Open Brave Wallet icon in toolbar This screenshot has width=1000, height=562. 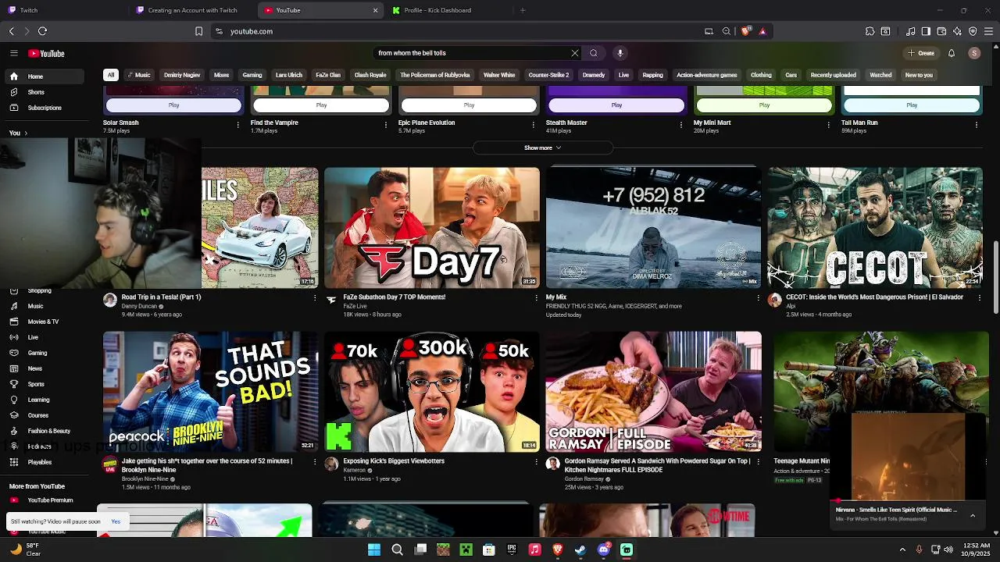click(x=941, y=31)
